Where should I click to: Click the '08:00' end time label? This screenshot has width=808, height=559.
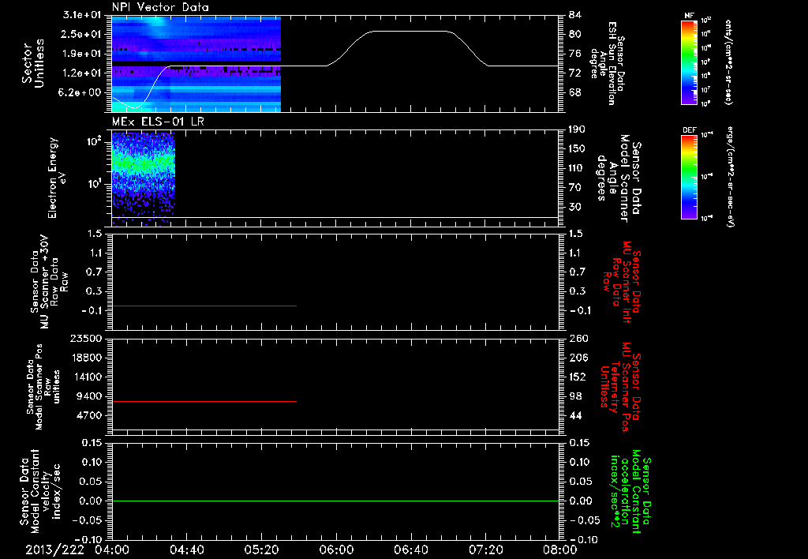(560, 550)
